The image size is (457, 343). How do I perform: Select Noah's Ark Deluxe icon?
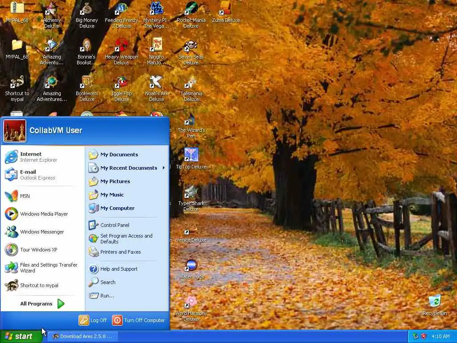[x=156, y=88]
